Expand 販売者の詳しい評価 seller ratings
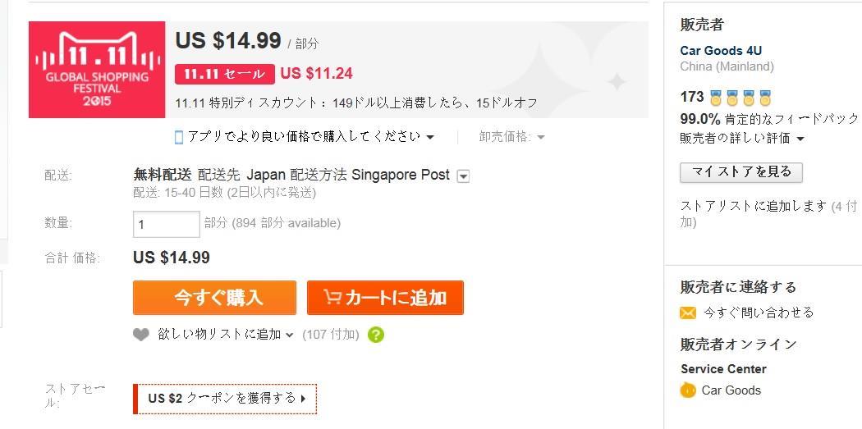Screen dimensions: 862x429 pos(800,139)
